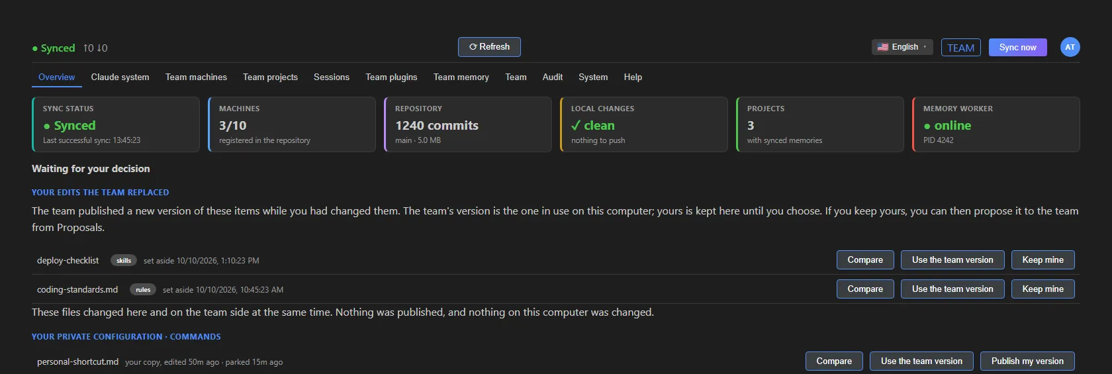Image resolution: width=1112 pixels, height=374 pixels.
Task: Go to the Sessions tab
Action: click(x=332, y=77)
